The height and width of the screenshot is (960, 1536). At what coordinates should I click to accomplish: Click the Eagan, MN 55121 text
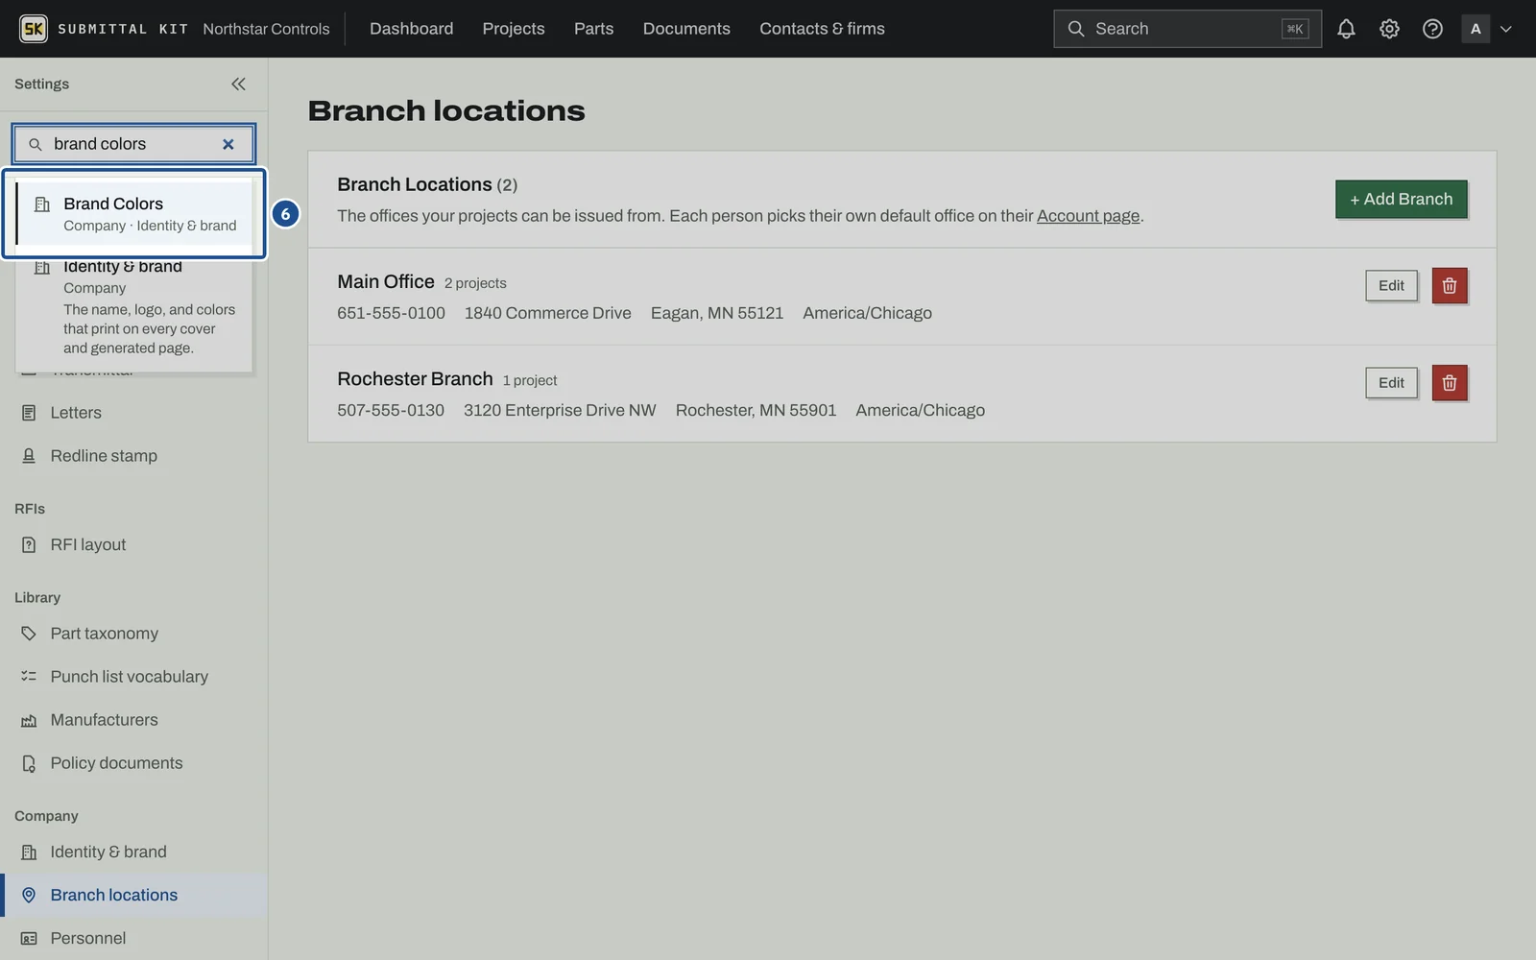pyautogui.click(x=717, y=313)
